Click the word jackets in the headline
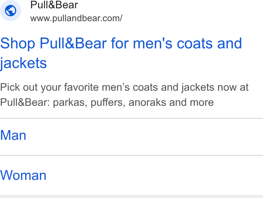 [23, 63]
